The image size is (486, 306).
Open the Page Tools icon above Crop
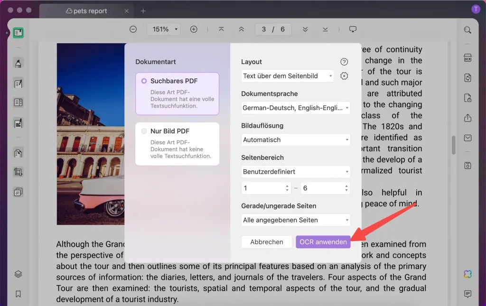coord(18,153)
